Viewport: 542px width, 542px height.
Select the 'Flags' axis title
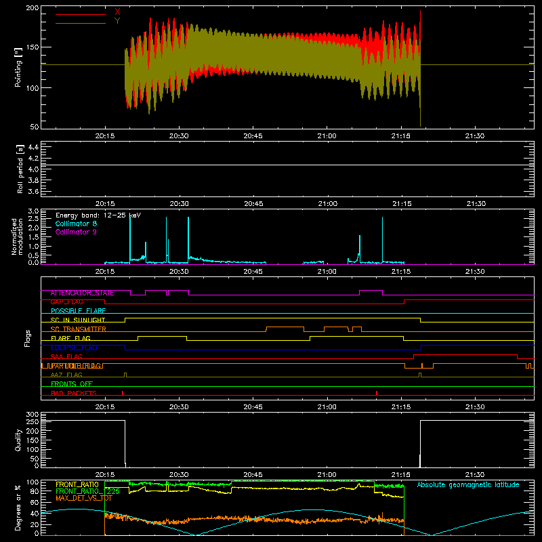27,338
